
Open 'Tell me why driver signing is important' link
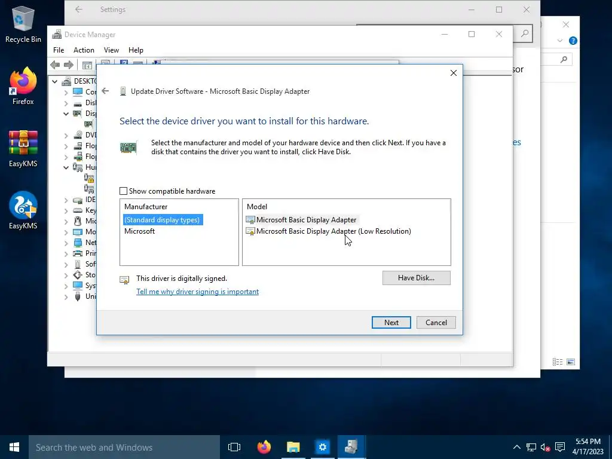[x=197, y=292]
